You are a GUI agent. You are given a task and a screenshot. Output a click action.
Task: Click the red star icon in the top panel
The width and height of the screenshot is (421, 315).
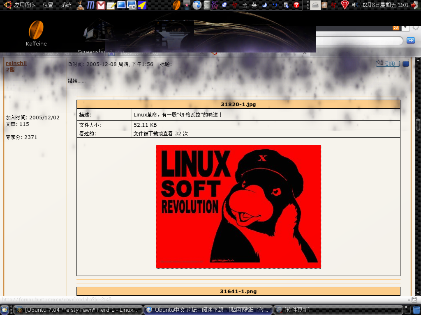pyautogui.click(x=187, y=5)
